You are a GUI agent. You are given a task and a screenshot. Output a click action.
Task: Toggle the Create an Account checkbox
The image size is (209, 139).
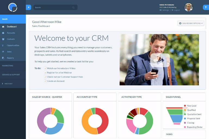45,81
